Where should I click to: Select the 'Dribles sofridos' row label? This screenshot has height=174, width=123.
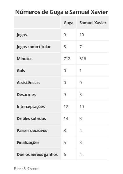point(31,119)
